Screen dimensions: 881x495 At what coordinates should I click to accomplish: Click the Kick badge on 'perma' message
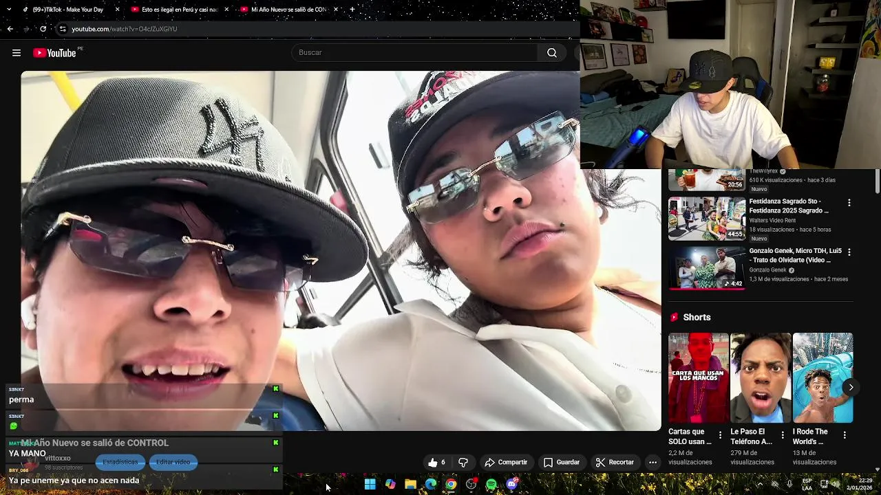pos(275,389)
